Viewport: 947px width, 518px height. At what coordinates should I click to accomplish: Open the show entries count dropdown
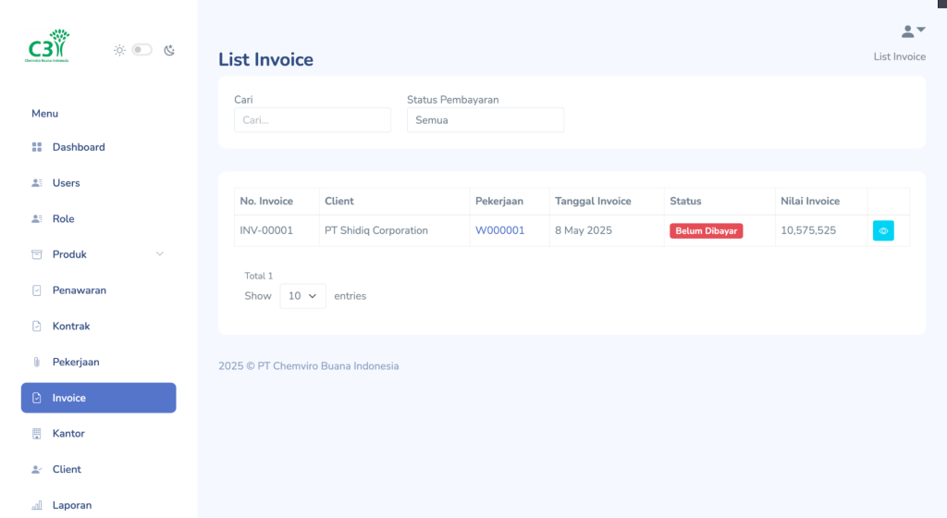pyautogui.click(x=302, y=296)
